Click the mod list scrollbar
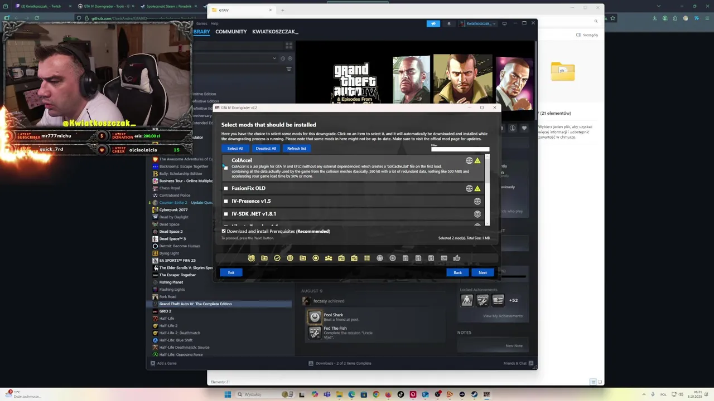Screen dimensions: 714x401 coord(488,189)
